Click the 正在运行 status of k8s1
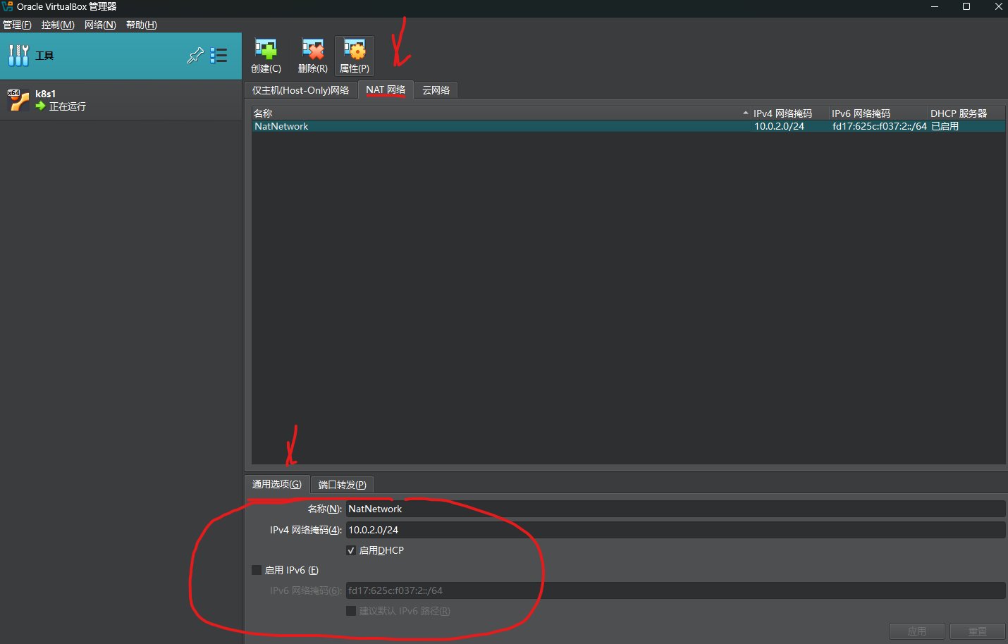The image size is (1008, 644). tap(68, 106)
